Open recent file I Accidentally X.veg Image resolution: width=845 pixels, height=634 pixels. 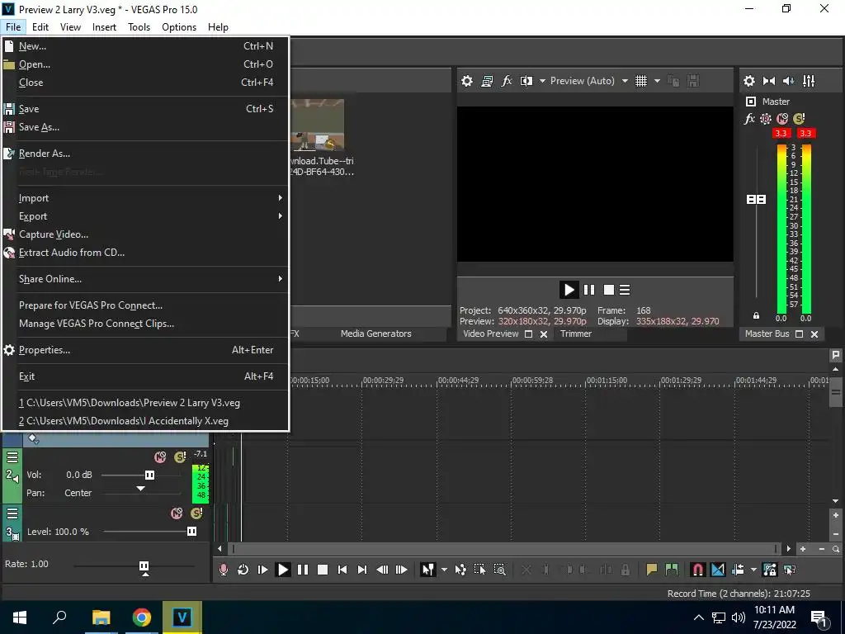[145, 421]
